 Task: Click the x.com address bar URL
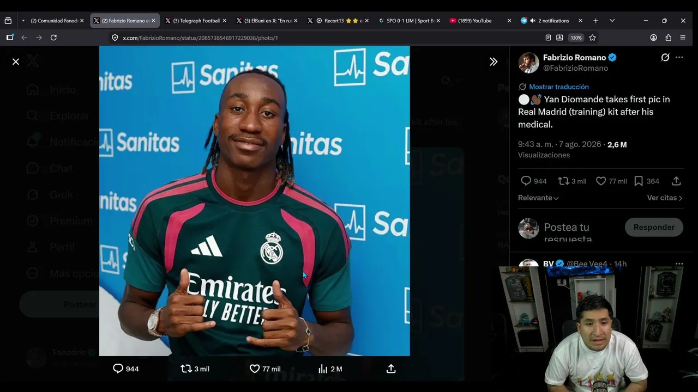pos(200,38)
